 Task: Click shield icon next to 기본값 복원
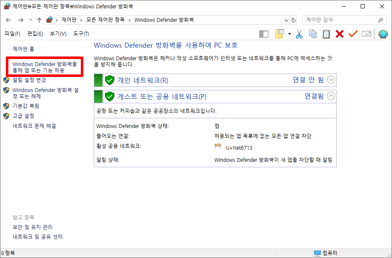[7, 106]
